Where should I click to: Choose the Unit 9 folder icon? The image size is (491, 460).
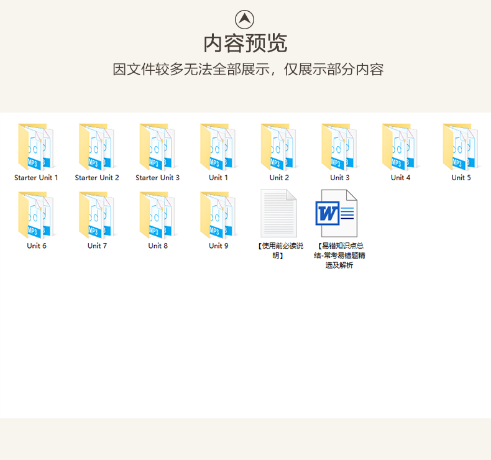[x=218, y=215]
